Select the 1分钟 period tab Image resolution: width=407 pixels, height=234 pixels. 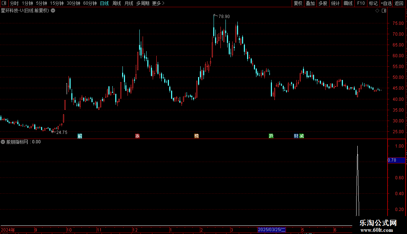[x=27, y=3]
